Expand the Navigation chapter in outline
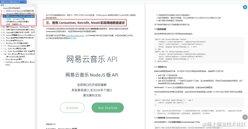 point(1,14)
